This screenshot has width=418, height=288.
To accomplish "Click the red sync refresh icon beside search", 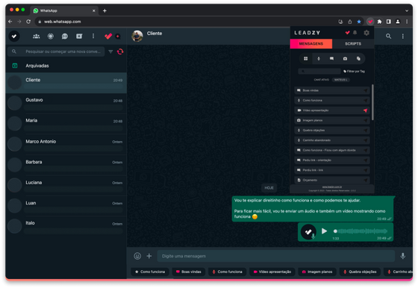I will (x=120, y=51).
